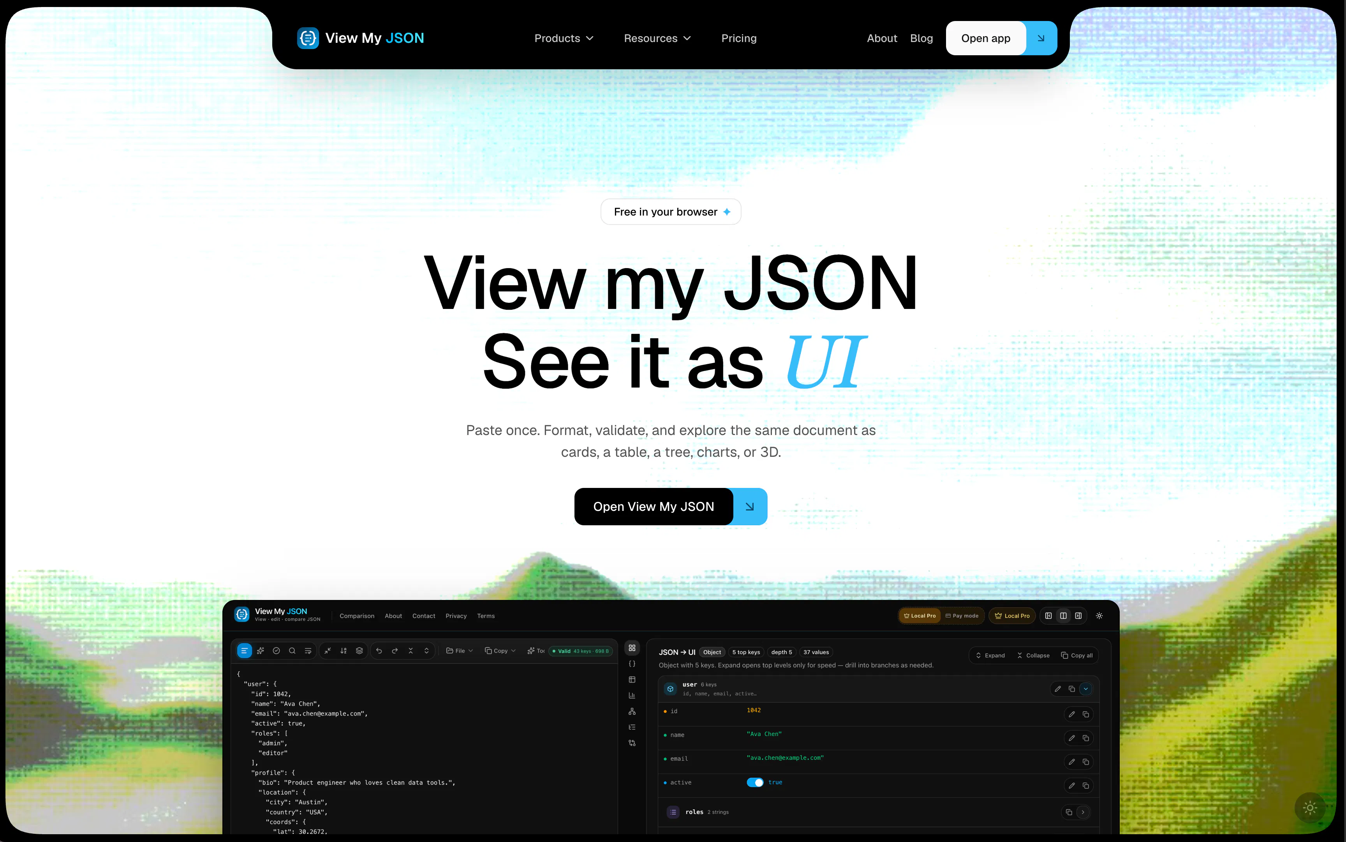
Task: Expand the Resources menu
Action: point(657,39)
